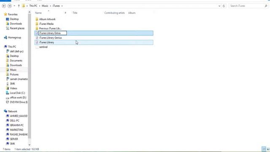Open the address bar history dropdown

pos(219,6)
